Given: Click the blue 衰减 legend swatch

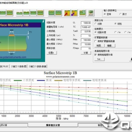Looking at the screenshot, I should (41, 80).
